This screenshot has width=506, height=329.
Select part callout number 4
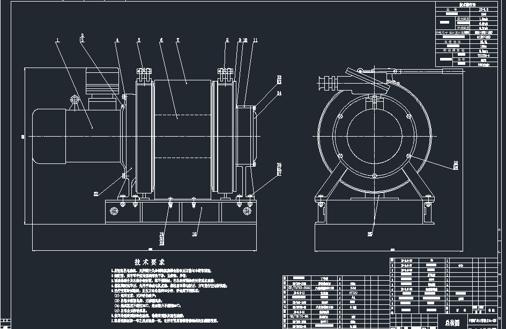[117, 40]
